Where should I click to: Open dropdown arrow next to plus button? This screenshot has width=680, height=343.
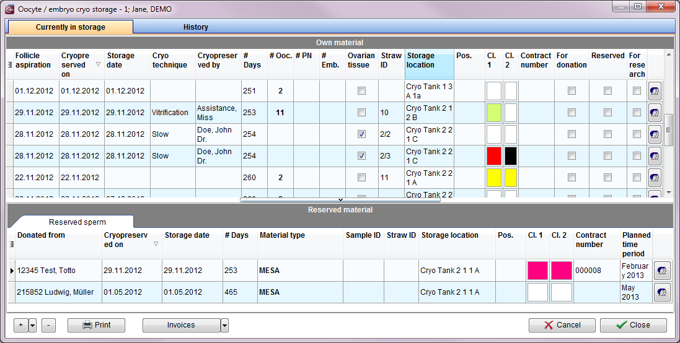tap(32, 325)
